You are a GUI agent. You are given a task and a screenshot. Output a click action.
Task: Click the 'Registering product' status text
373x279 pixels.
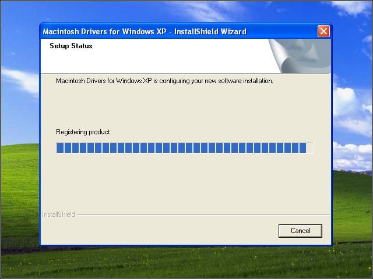83,132
